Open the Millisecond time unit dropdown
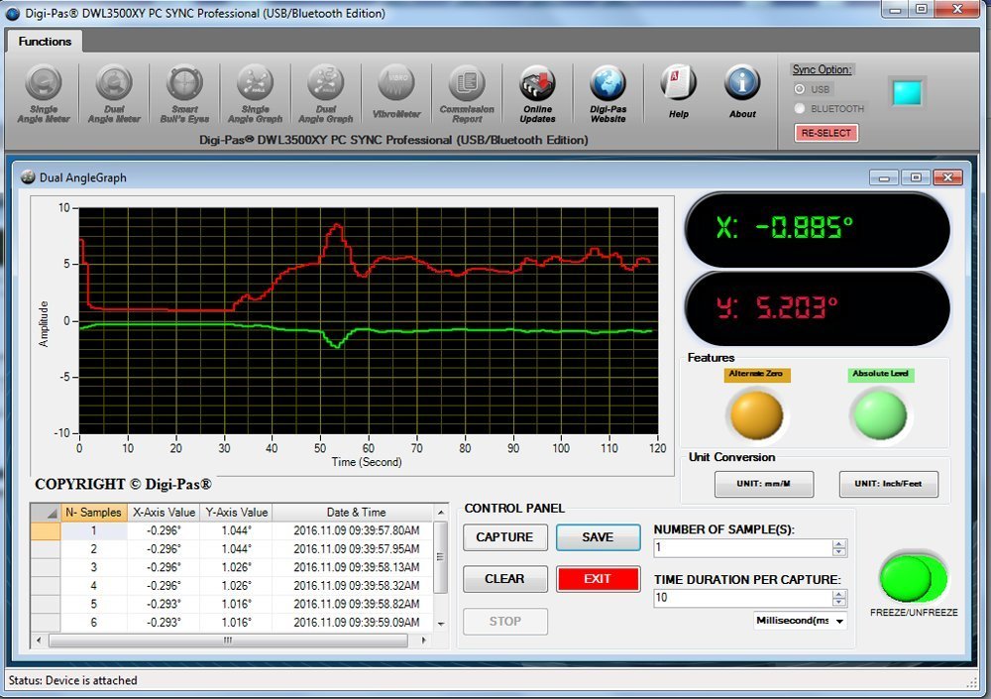The image size is (991, 699). [840, 622]
